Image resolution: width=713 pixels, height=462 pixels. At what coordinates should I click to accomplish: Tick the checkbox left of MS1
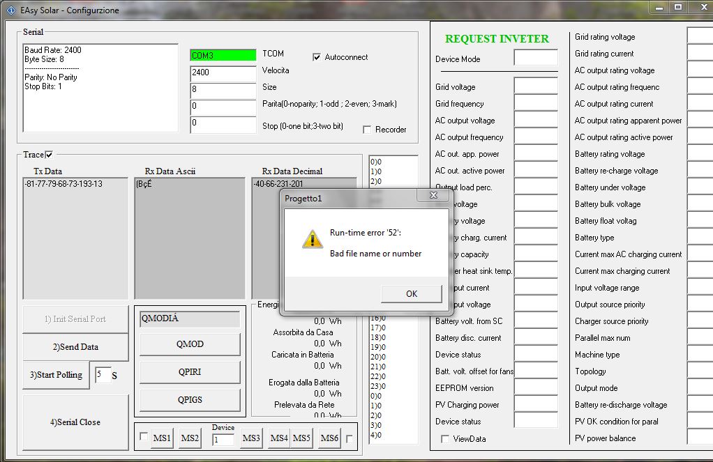(x=144, y=438)
